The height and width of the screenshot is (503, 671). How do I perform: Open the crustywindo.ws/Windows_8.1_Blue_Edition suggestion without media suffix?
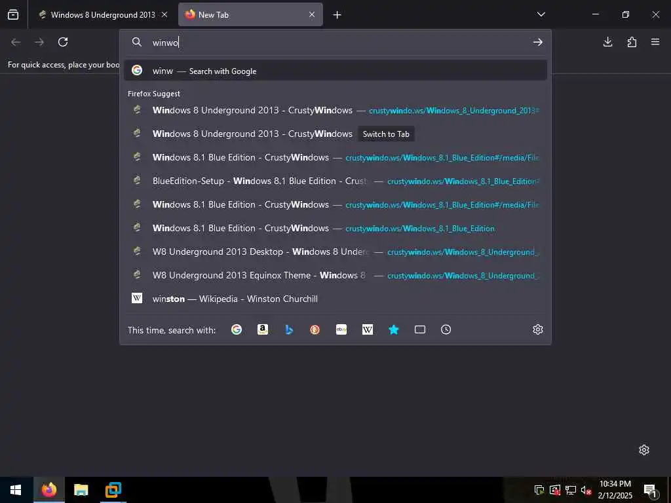(x=335, y=229)
